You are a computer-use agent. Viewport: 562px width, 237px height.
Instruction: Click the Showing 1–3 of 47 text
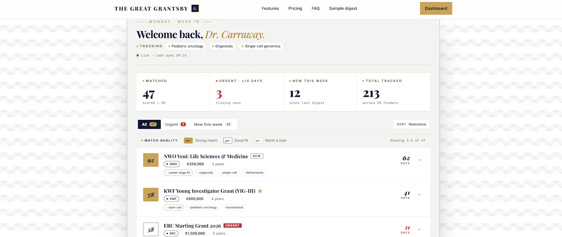click(x=407, y=141)
